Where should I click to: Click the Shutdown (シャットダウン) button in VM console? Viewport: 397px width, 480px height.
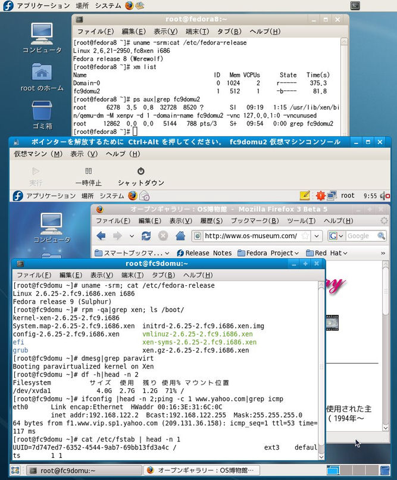[141, 177]
